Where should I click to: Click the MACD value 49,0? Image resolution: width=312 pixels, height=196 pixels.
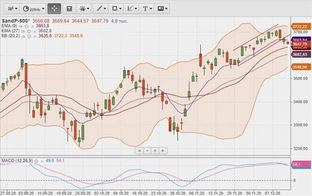pyautogui.click(x=50, y=161)
